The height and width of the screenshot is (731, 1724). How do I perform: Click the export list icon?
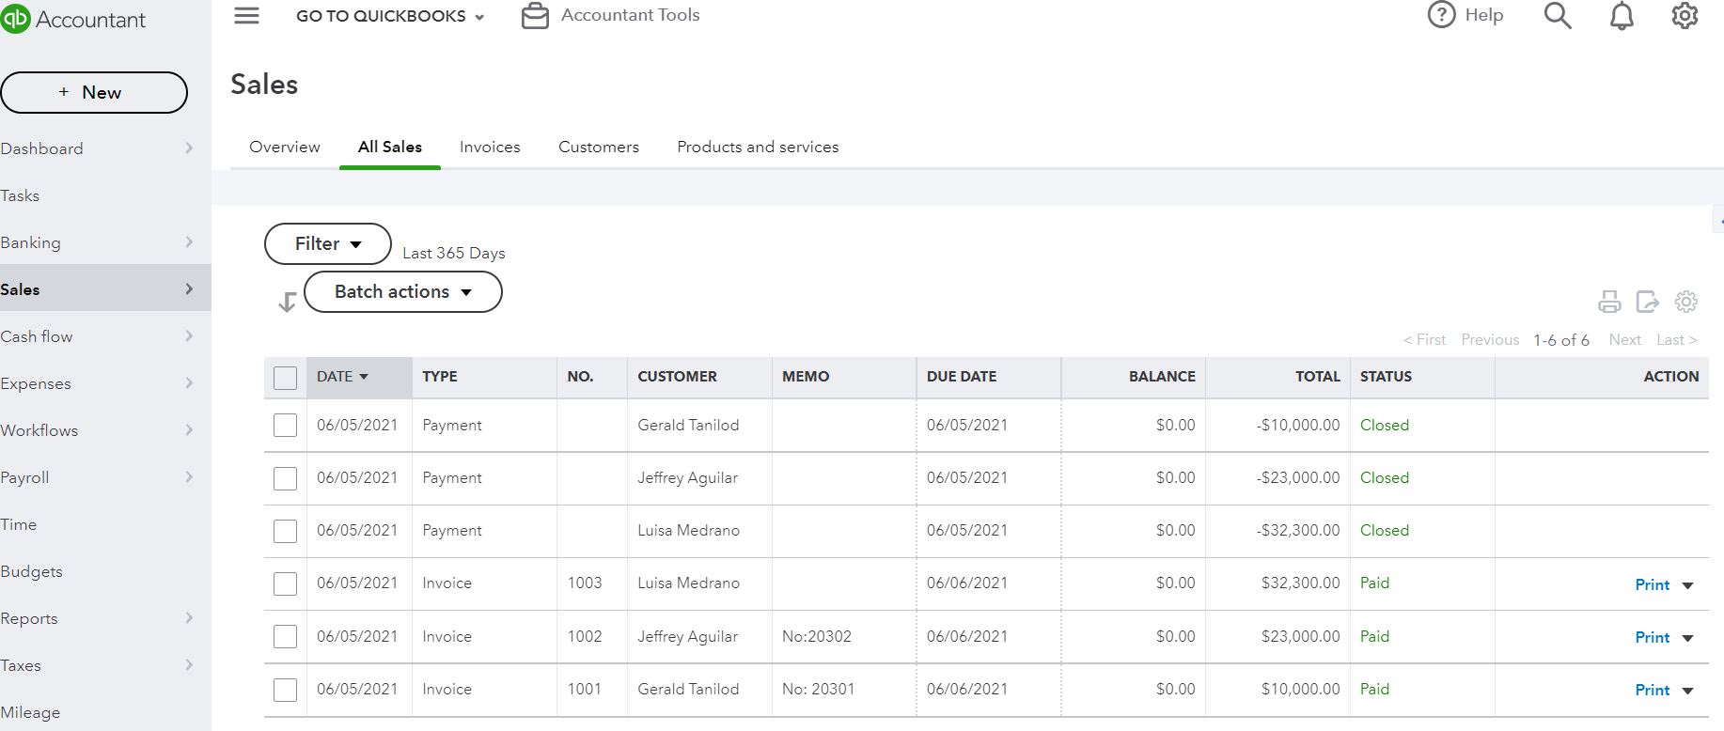click(1647, 302)
